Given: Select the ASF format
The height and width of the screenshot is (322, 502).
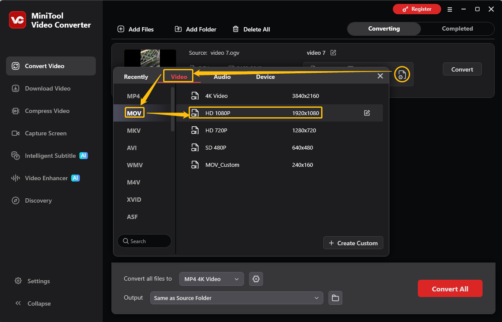Looking at the screenshot, I should 132,217.
